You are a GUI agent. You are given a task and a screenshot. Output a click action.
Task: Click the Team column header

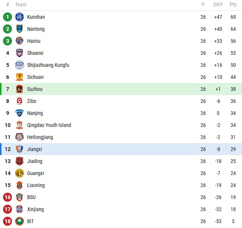tap(21, 5)
